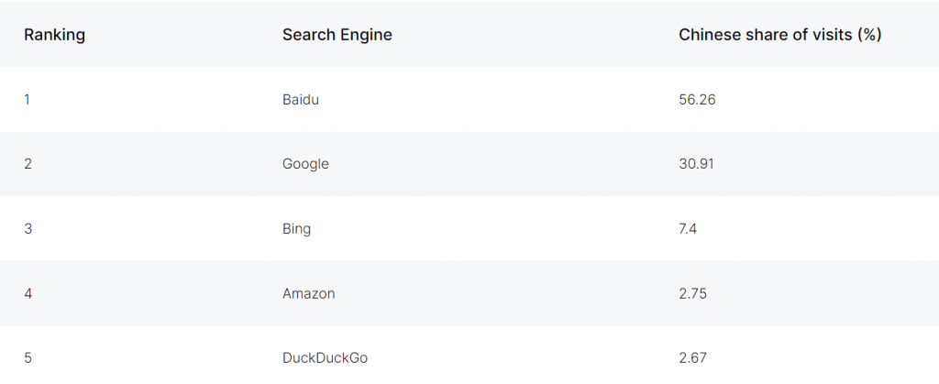Viewport: 939px width, 384px height.
Task: Click the '(%)' symbol in the header
Action: click(x=867, y=35)
